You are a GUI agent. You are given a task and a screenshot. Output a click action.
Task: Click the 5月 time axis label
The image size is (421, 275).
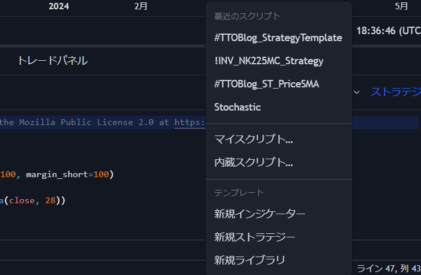401,6
